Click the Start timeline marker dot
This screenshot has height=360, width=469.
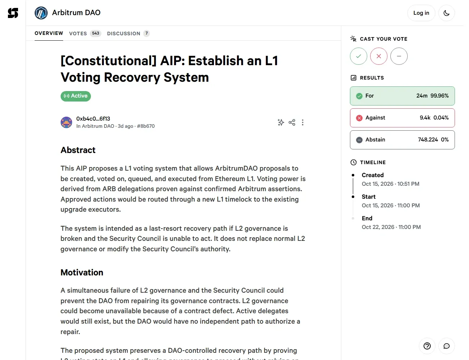(x=353, y=197)
